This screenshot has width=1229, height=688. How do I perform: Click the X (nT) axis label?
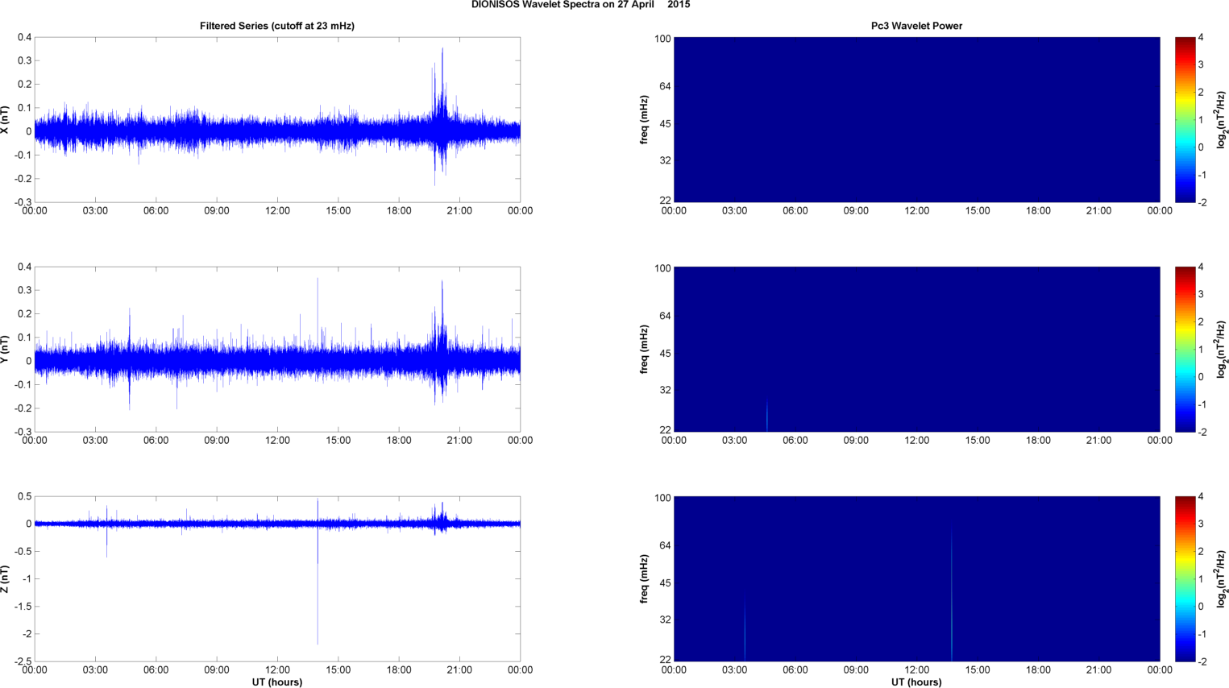pos(6,120)
